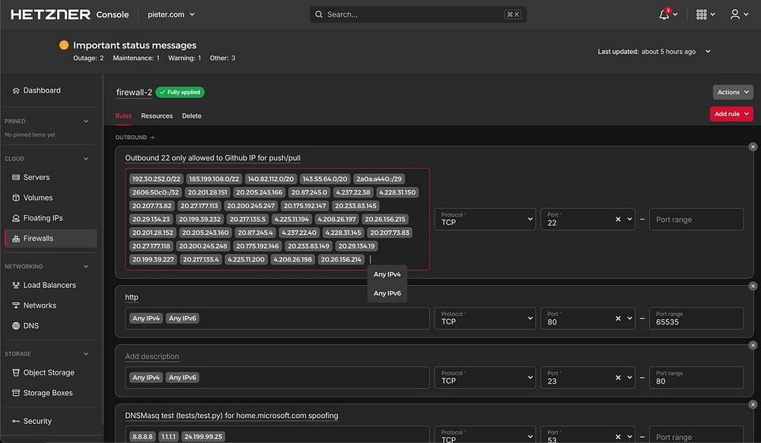This screenshot has width=761, height=443.
Task: Clear the port 80 value
Action: pos(618,318)
